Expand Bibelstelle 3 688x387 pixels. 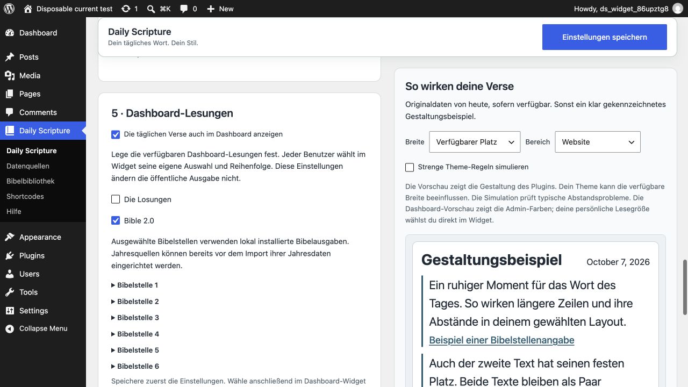[135, 318]
